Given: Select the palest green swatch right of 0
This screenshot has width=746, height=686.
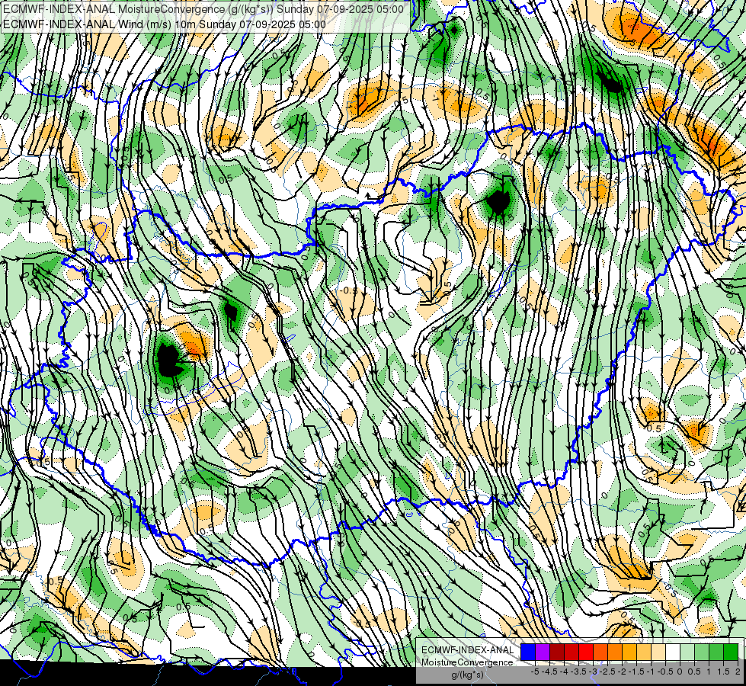Looking at the screenshot, I should [x=687, y=652].
